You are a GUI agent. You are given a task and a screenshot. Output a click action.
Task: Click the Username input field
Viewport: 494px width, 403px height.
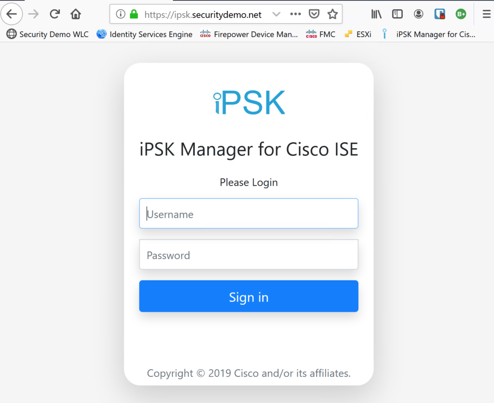pos(248,213)
